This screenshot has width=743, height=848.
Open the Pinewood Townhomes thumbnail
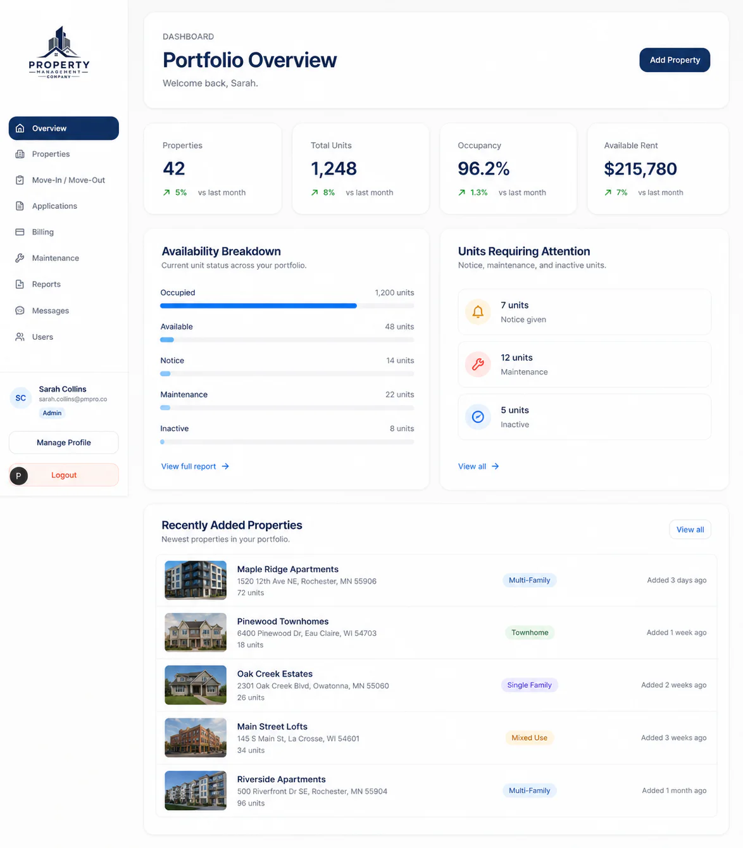(196, 632)
